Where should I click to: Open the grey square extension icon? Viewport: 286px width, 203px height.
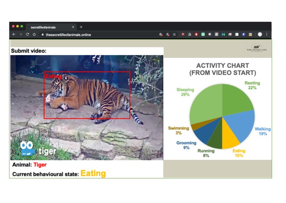(x=216, y=34)
